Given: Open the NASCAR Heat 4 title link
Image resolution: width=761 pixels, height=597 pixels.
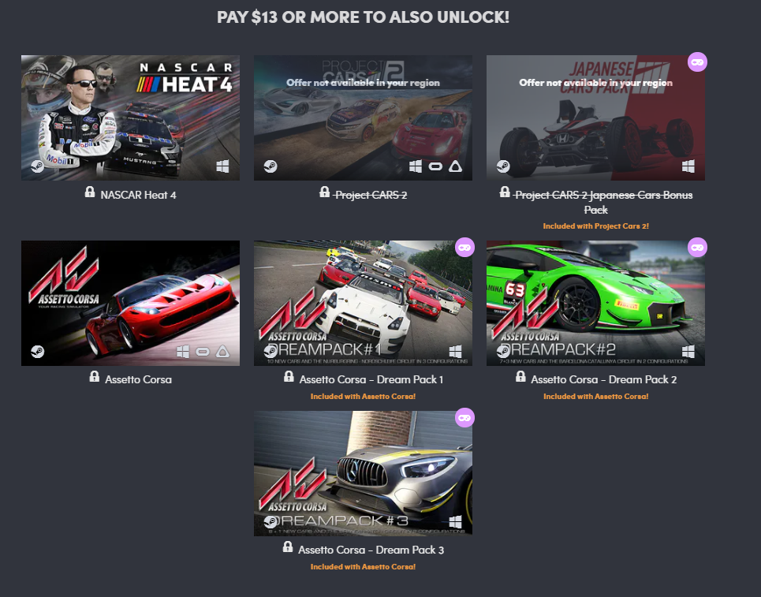Looking at the screenshot, I should (138, 195).
